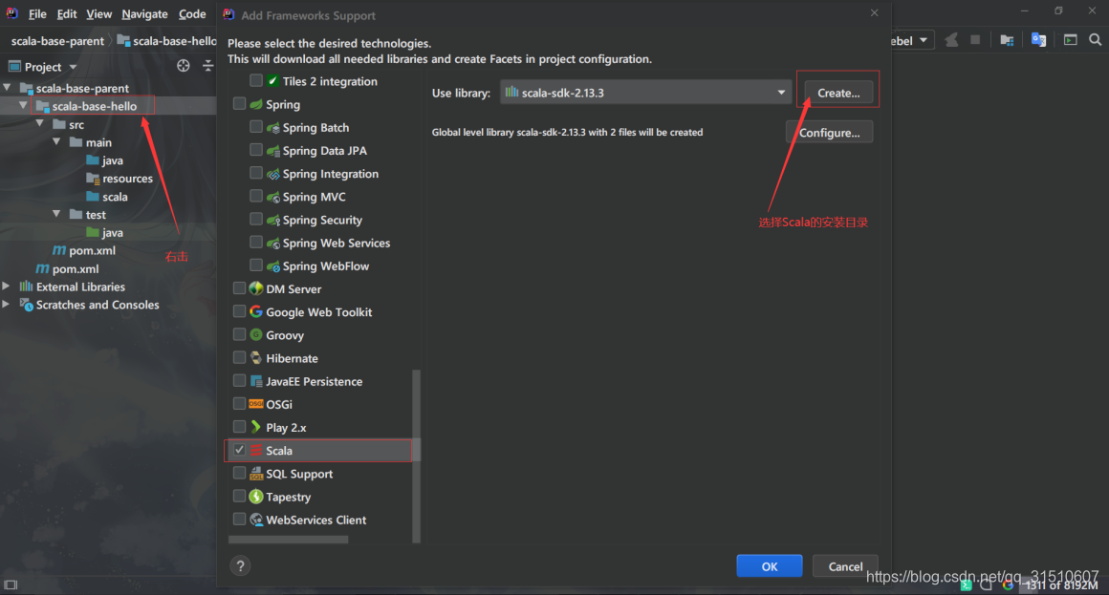The height and width of the screenshot is (595, 1109).
Task: Enable the SQL Support checkbox
Action: pyautogui.click(x=240, y=474)
